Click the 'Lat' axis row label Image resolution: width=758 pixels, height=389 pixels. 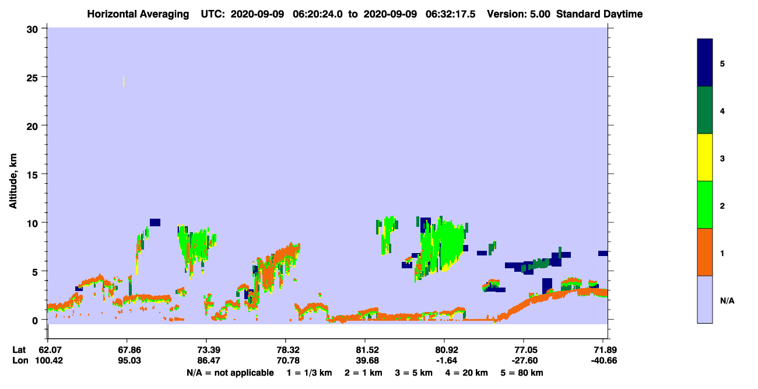[19, 350]
